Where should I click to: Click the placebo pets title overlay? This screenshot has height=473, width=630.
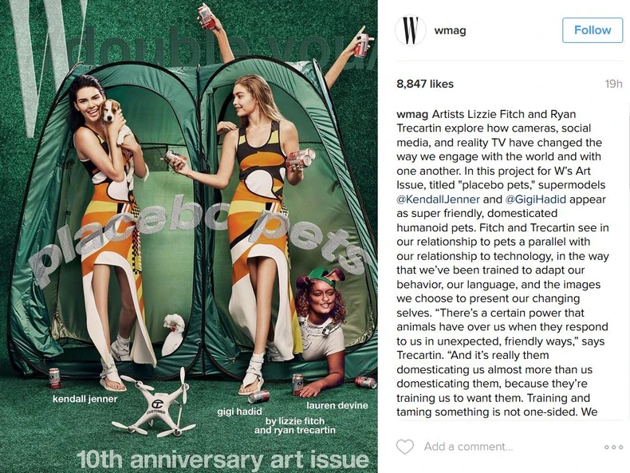197,240
